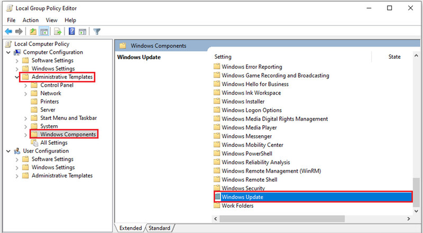423x233 pixels.
Task: Select Windows Reliability Analysis in list
Action: 256,162
